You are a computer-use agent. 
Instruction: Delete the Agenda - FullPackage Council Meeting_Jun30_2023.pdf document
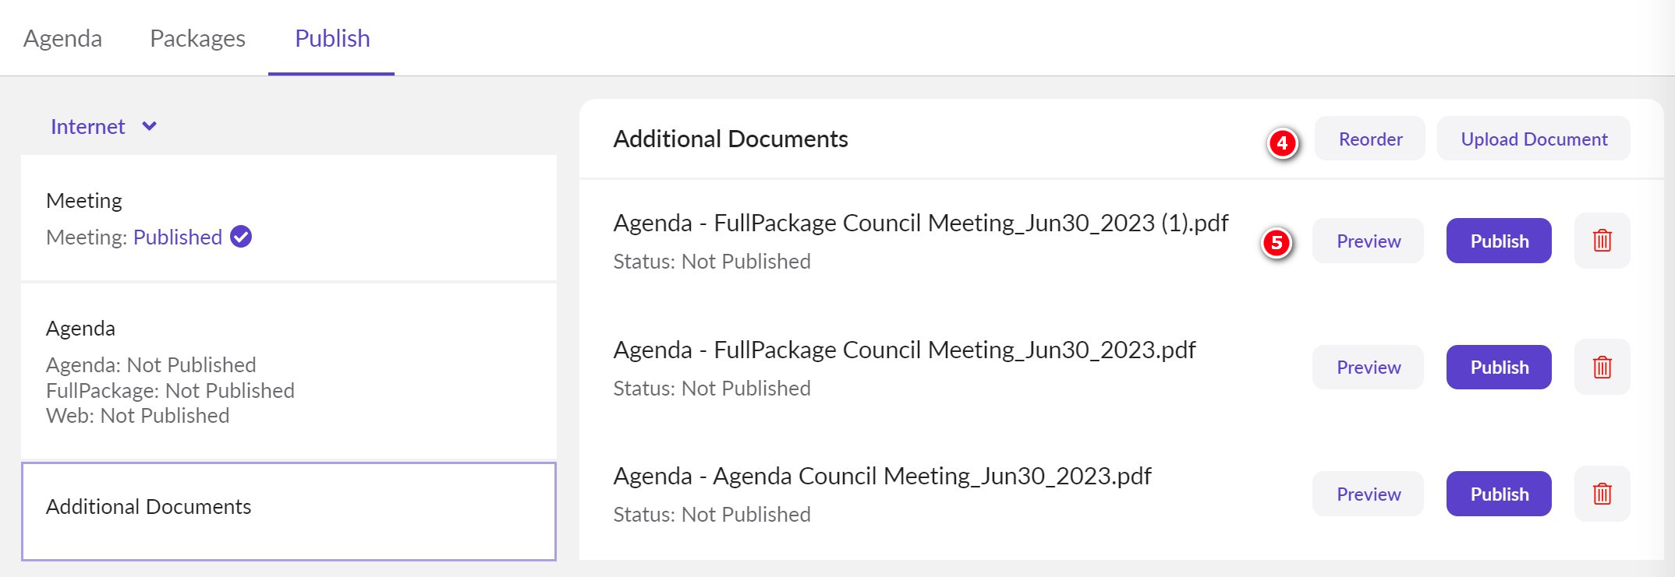tap(1602, 367)
